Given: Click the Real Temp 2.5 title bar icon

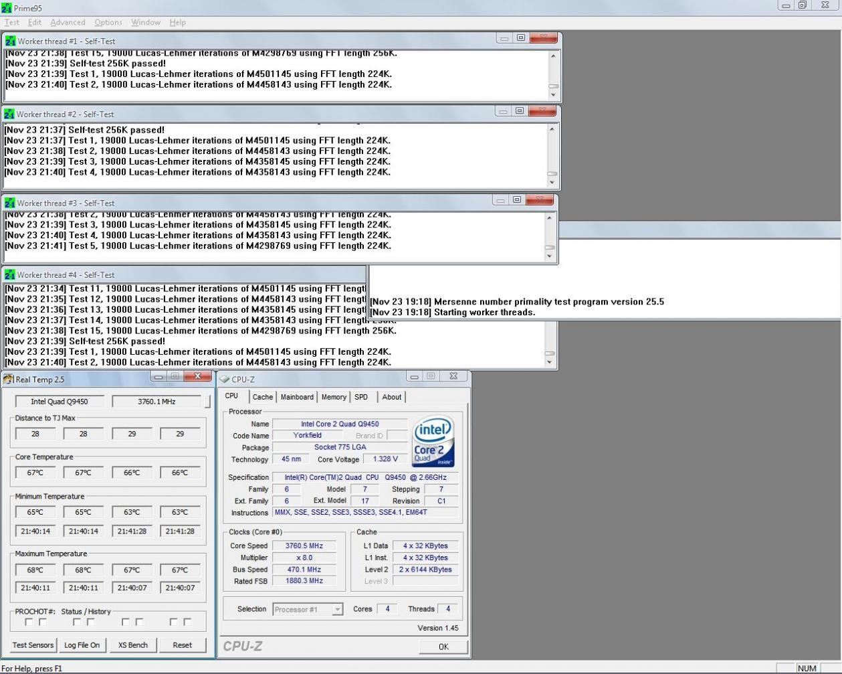Looking at the screenshot, I should coord(8,380).
